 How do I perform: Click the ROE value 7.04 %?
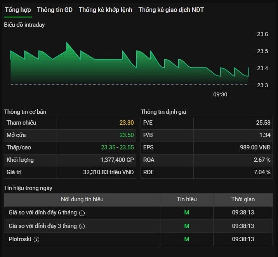(262, 172)
